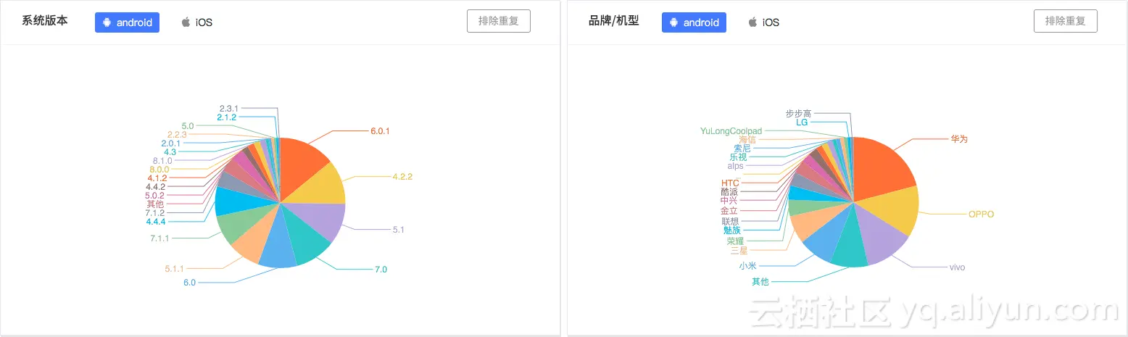Viewport: 1128px width, 337px height.
Task: Click the orange 华为 pie slice
Action: tap(881, 167)
